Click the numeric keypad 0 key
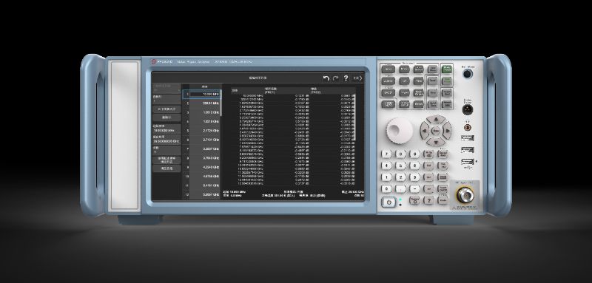The width and height of the screenshot is (592, 283). coord(386,189)
